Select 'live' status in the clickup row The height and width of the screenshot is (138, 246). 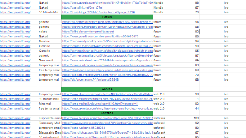pos(235,132)
